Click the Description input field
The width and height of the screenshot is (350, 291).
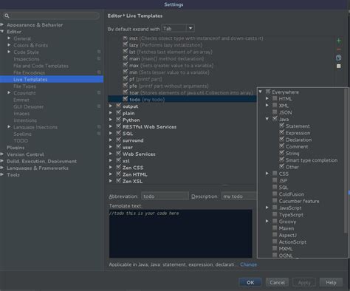click(239, 196)
